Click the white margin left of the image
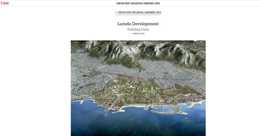This screenshot has height=136, width=260. point(35,88)
